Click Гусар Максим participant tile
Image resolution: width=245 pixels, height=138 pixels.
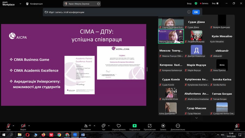tap(196, 108)
